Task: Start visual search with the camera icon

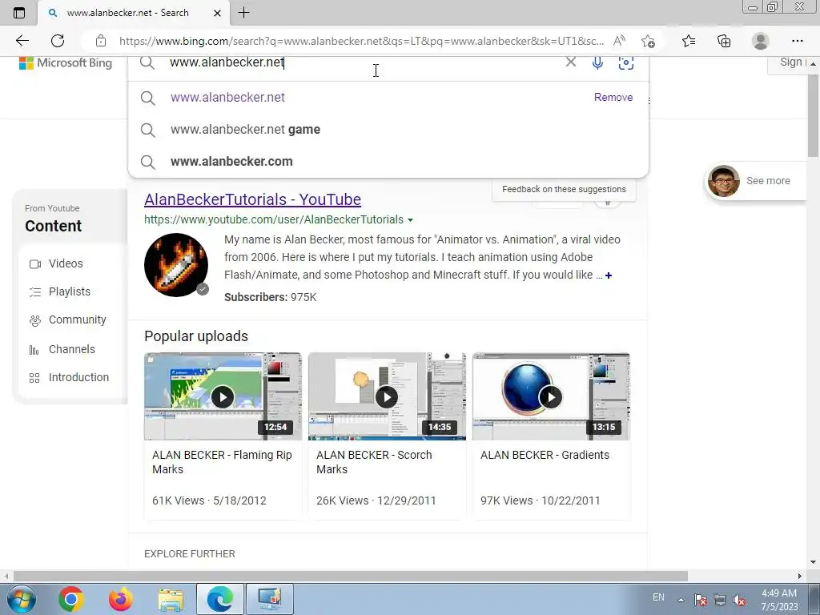Action: 625,62
